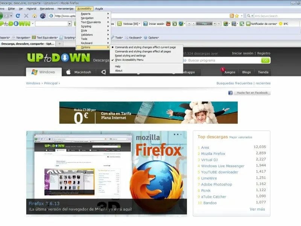Open Mozilla Firefox in top downloads
Screen dimensions: 301x226
coord(213,154)
